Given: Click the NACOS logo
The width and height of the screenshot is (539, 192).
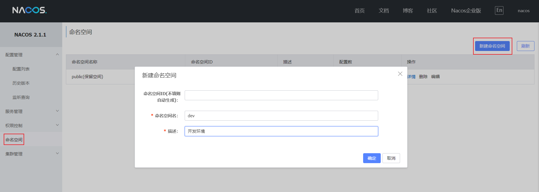Looking at the screenshot, I should point(30,10).
